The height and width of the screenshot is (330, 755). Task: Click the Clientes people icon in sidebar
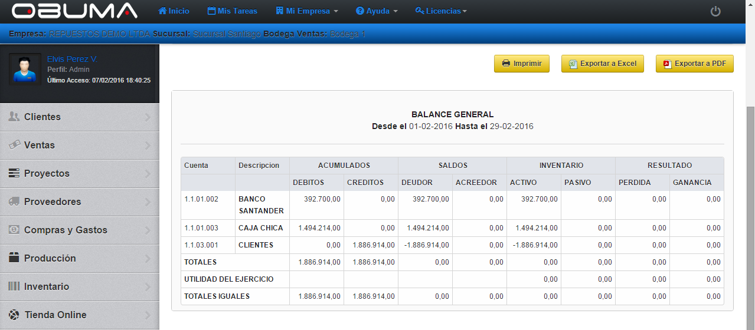click(14, 117)
